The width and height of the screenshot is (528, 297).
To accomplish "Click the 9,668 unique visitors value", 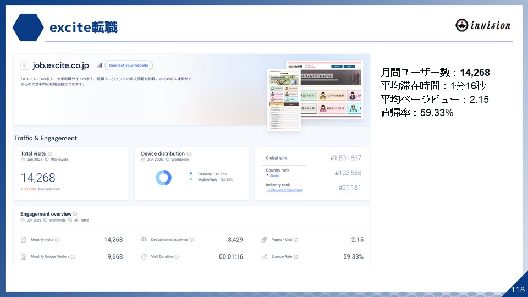I will pyautogui.click(x=115, y=257).
